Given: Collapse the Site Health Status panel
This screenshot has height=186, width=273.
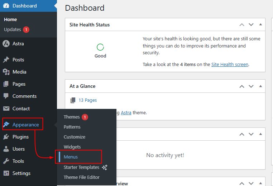Looking at the screenshot, I should (260, 25).
